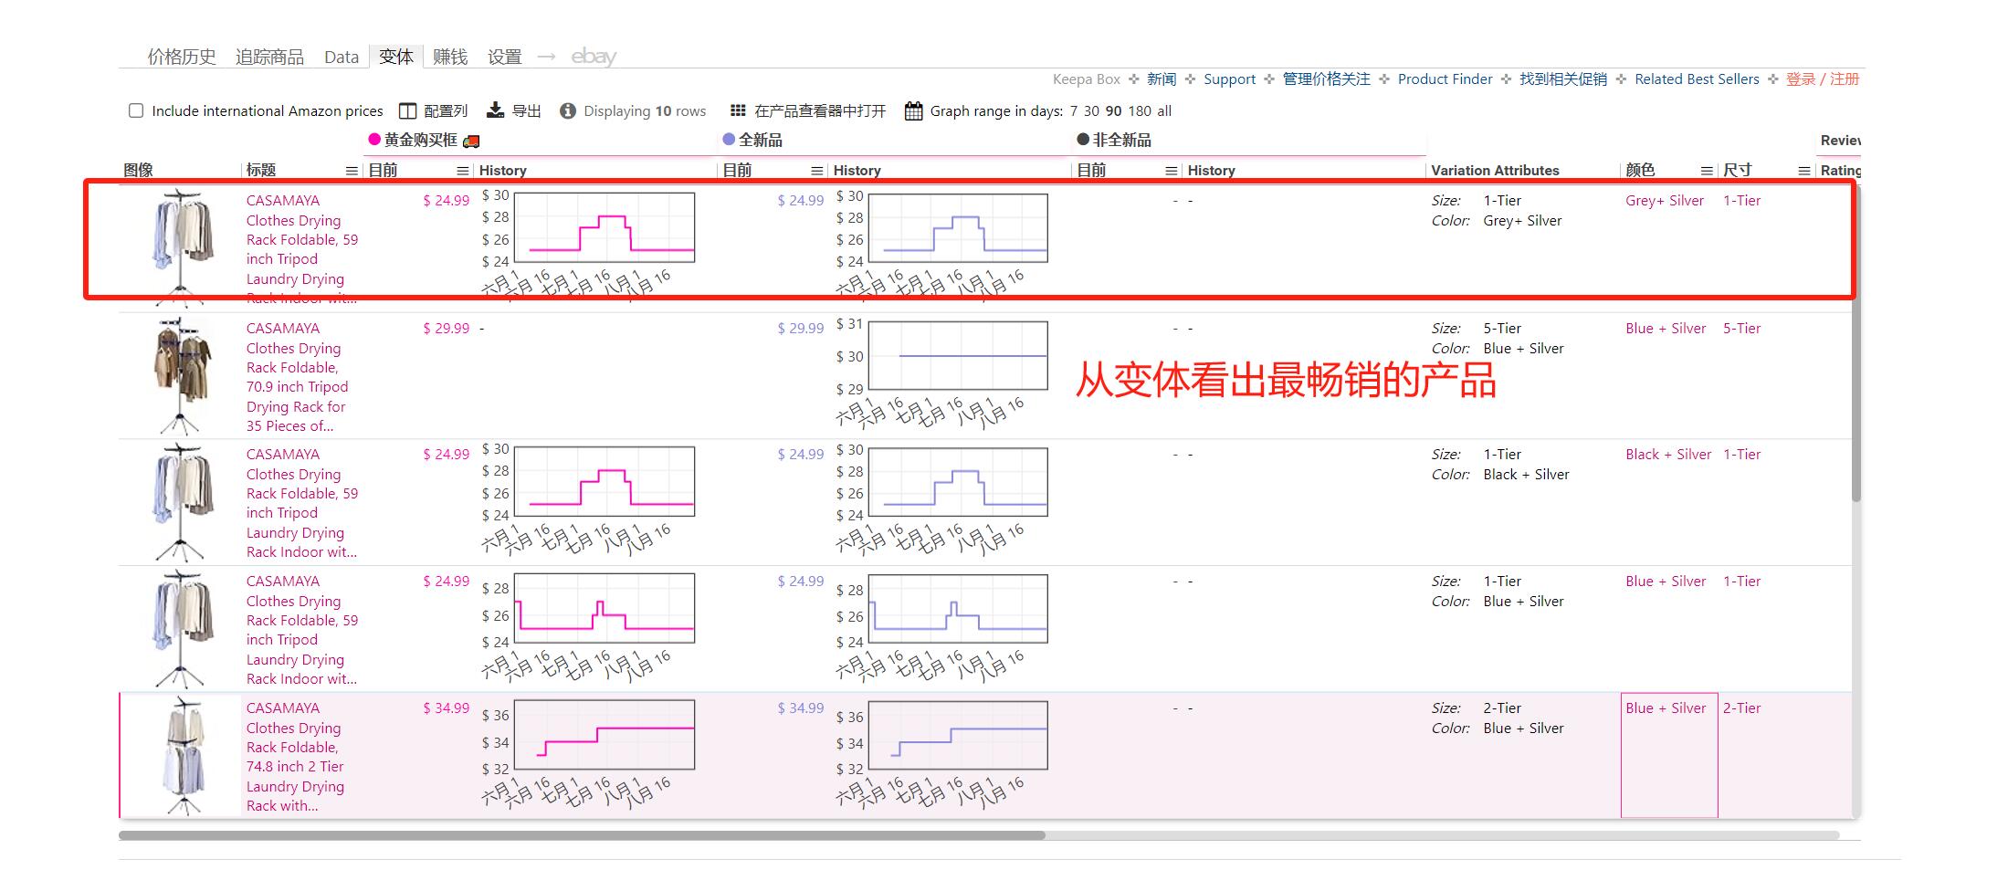Click the Black + Silver product thumbnail
The height and width of the screenshot is (870, 2008).
[x=183, y=502]
